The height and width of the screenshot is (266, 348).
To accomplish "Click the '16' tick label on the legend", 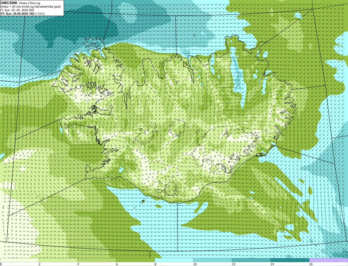I will (x=311, y=264).
